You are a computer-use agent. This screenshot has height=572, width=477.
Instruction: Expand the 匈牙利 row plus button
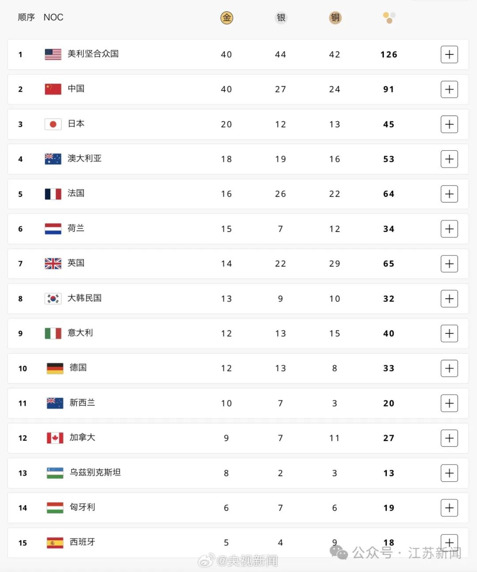[449, 508]
